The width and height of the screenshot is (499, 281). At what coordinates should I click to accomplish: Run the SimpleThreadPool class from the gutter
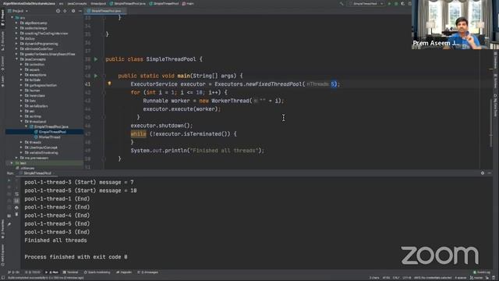click(96, 59)
